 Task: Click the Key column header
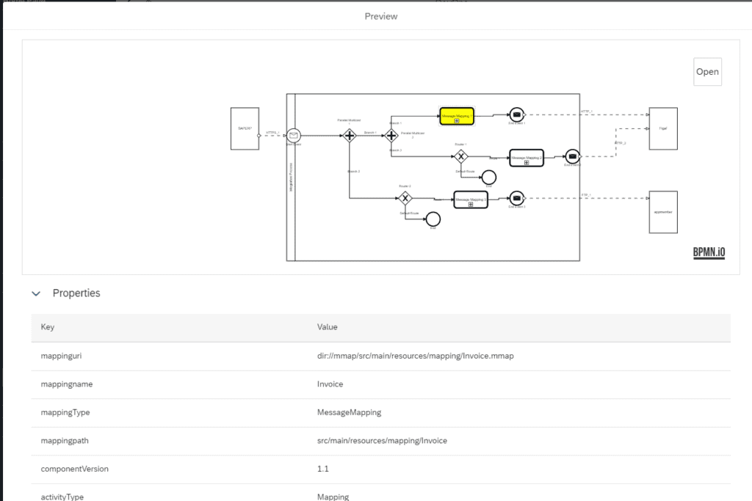[x=48, y=327]
